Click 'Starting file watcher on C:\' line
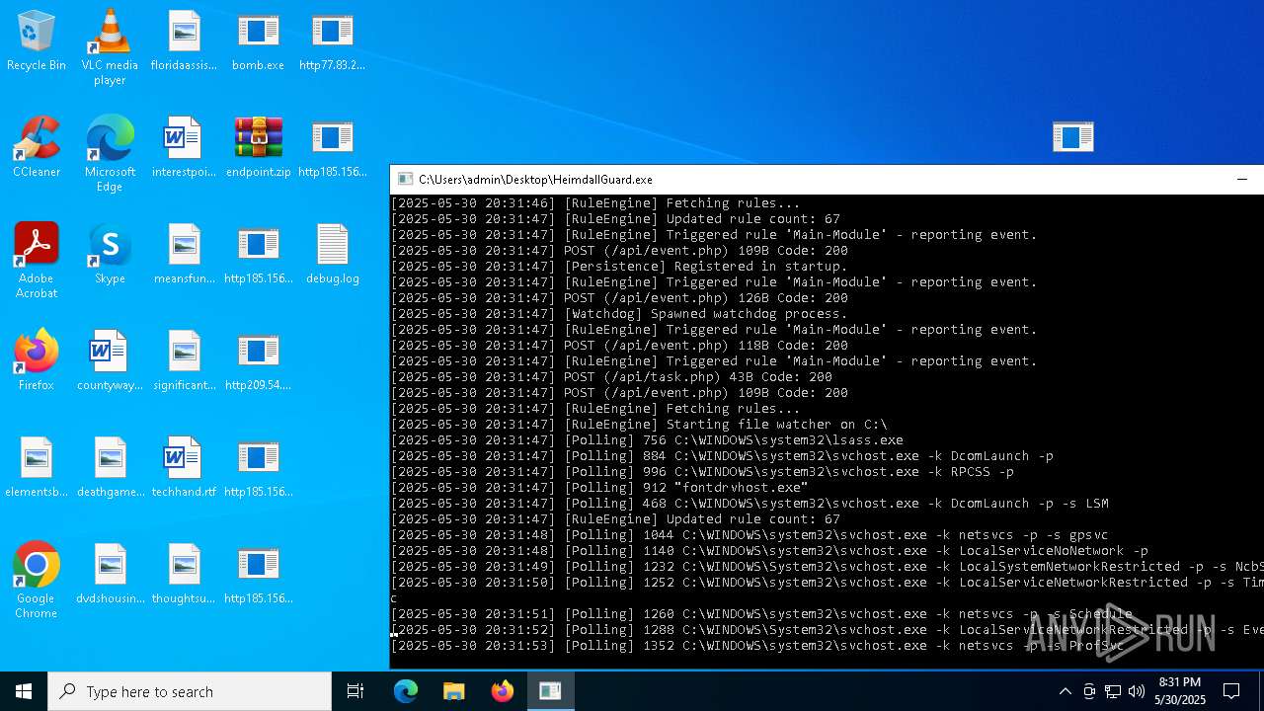The width and height of the screenshot is (1264, 711). 639,425
